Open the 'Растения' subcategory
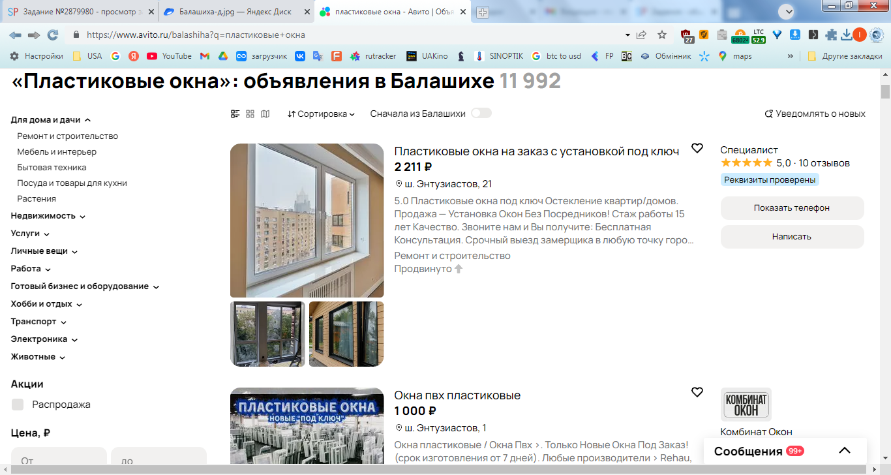891x475 pixels. tap(37, 199)
